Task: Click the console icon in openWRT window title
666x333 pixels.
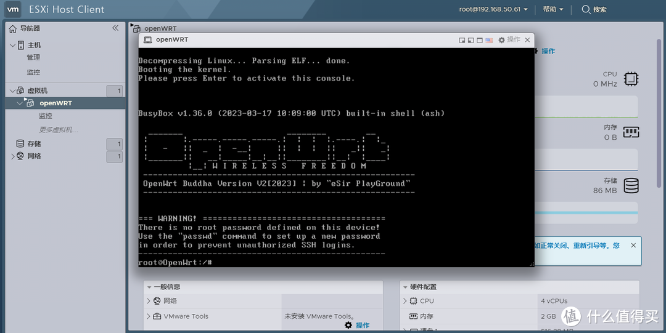Action: coord(148,40)
